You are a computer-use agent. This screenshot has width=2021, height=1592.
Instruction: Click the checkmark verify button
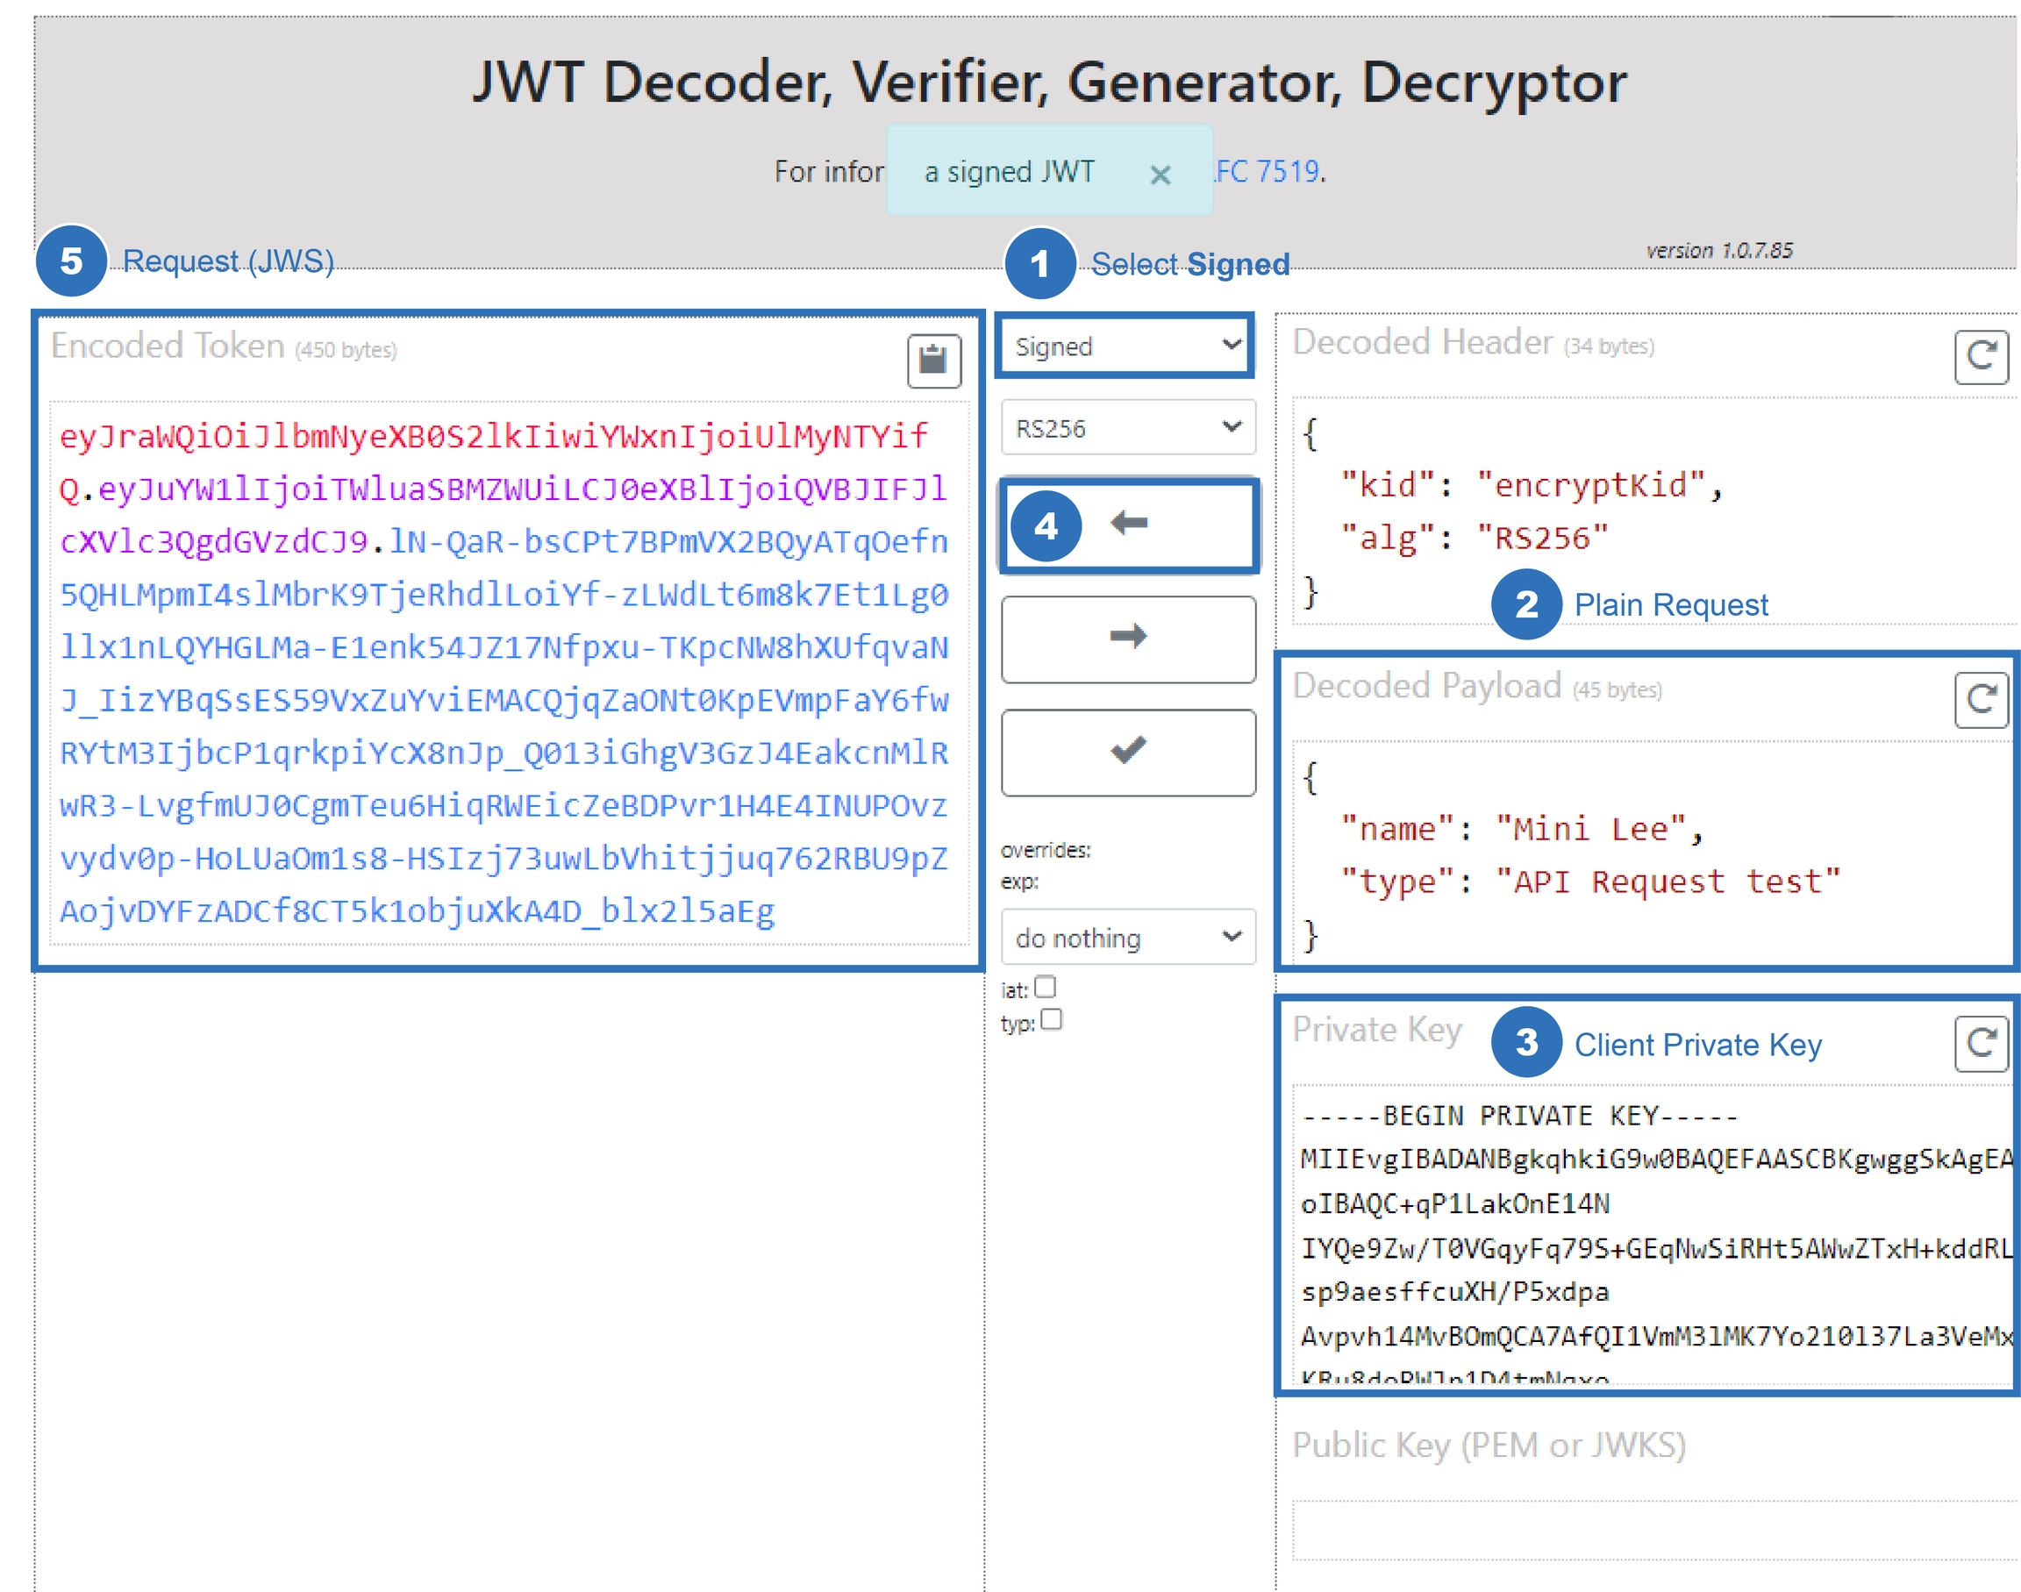click(1128, 753)
